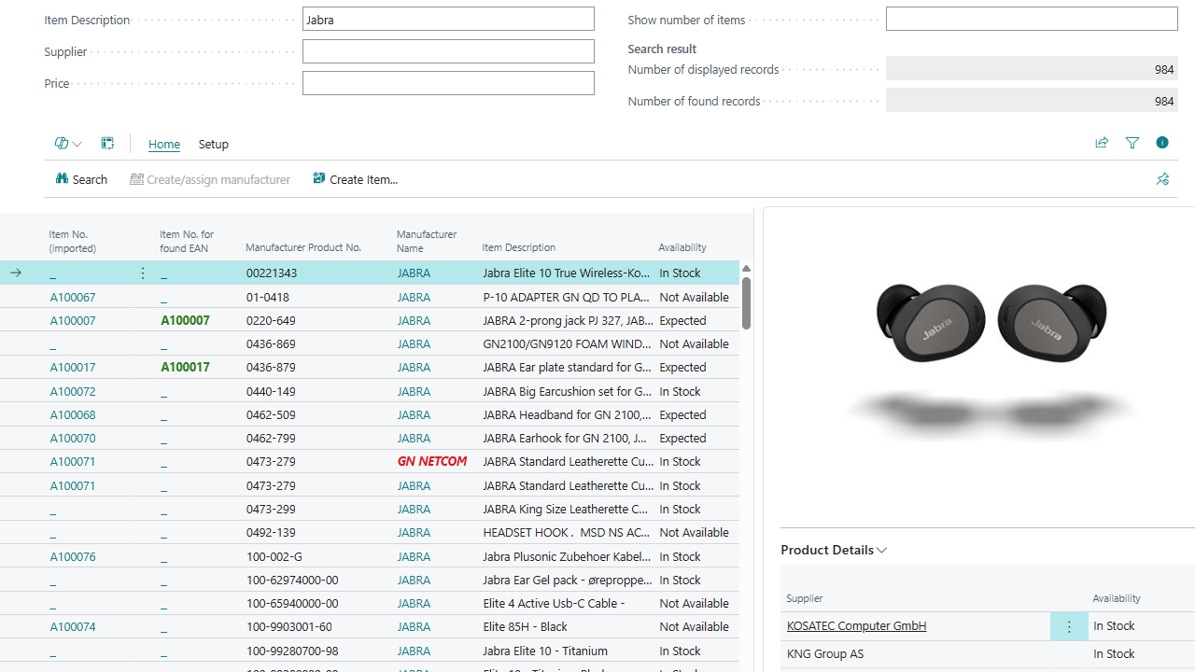
Task: Click Create Item... action
Action: point(355,179)
